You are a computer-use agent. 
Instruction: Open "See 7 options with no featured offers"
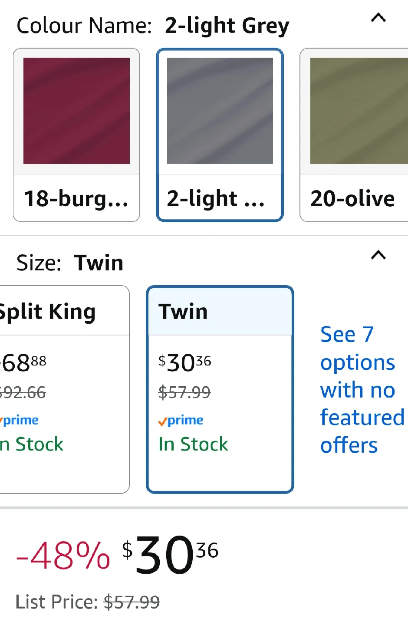tap(361, 389)
